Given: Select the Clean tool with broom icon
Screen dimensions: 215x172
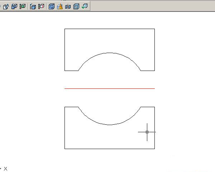Looking at the screenshot, I should 60,6.
